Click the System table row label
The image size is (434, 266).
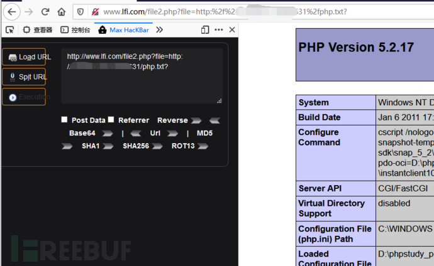pyautogui.click(x=314, y=103)
